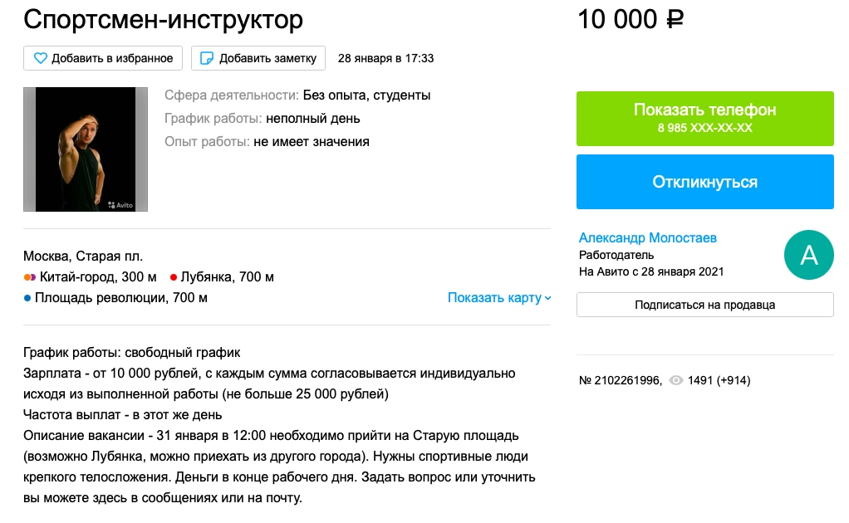Click the chevron next to Показать карту
Screen dimensions: 849x523
point(548,298)
